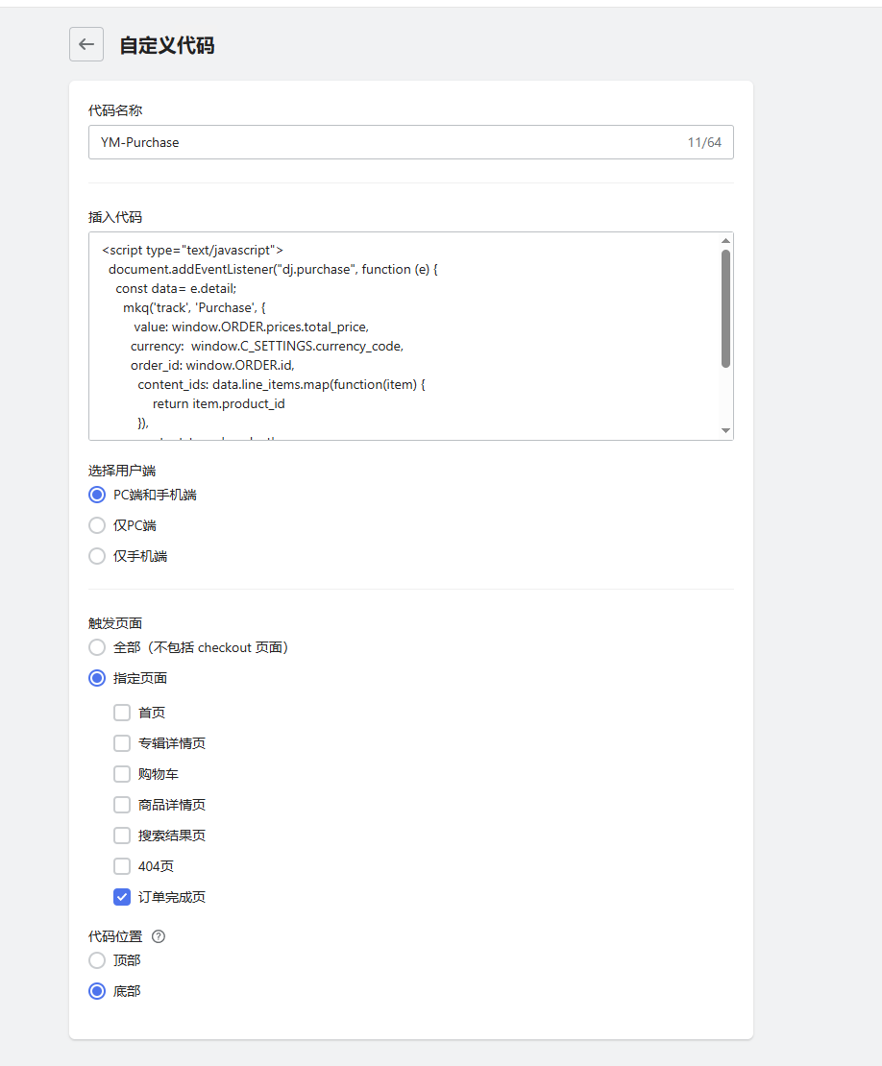This screenshot has width=882, height=1066.
Task: Set code position to 顶部
Action: 97,960
